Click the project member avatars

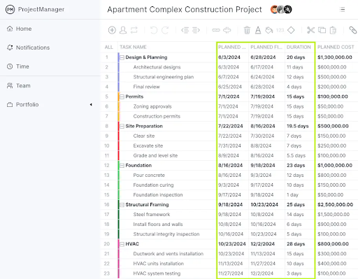[281, 10]
